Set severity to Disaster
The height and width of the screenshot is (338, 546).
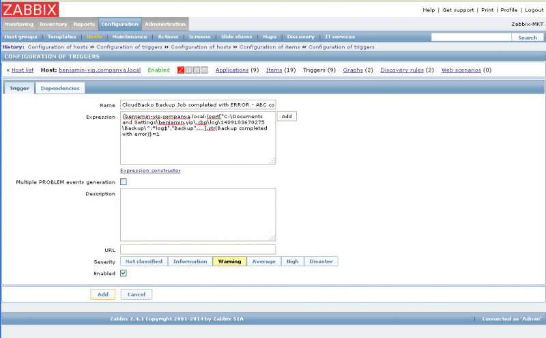click(321, 262)
